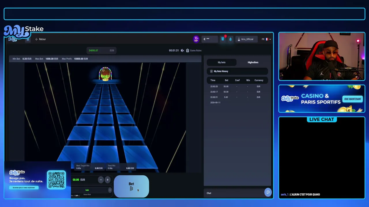369x207 pixels.
Task: Open My Bets History
Action: click(237, 71)
